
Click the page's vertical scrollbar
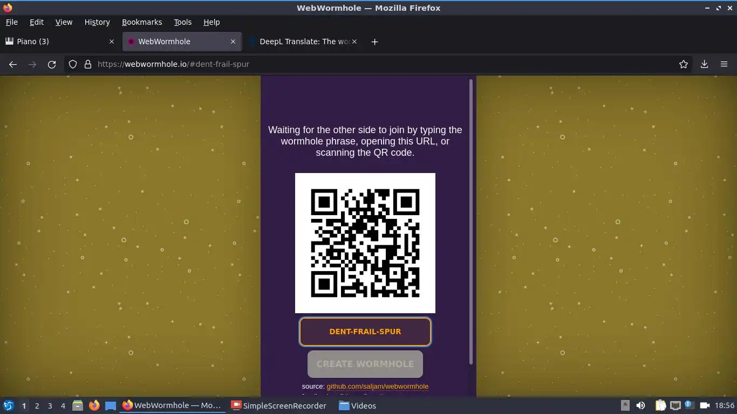point(471,221)
